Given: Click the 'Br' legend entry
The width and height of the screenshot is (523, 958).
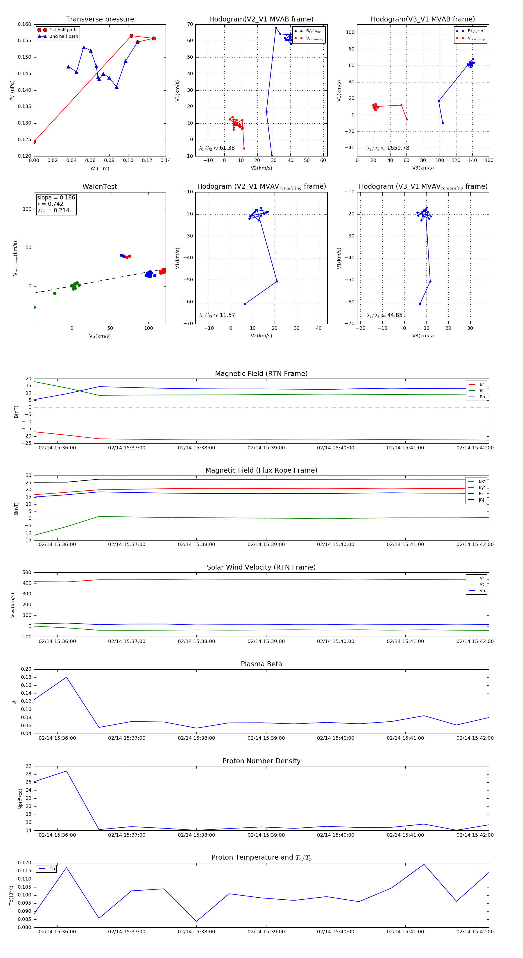Looking at the screenshot, I should (x=477, y=385).
